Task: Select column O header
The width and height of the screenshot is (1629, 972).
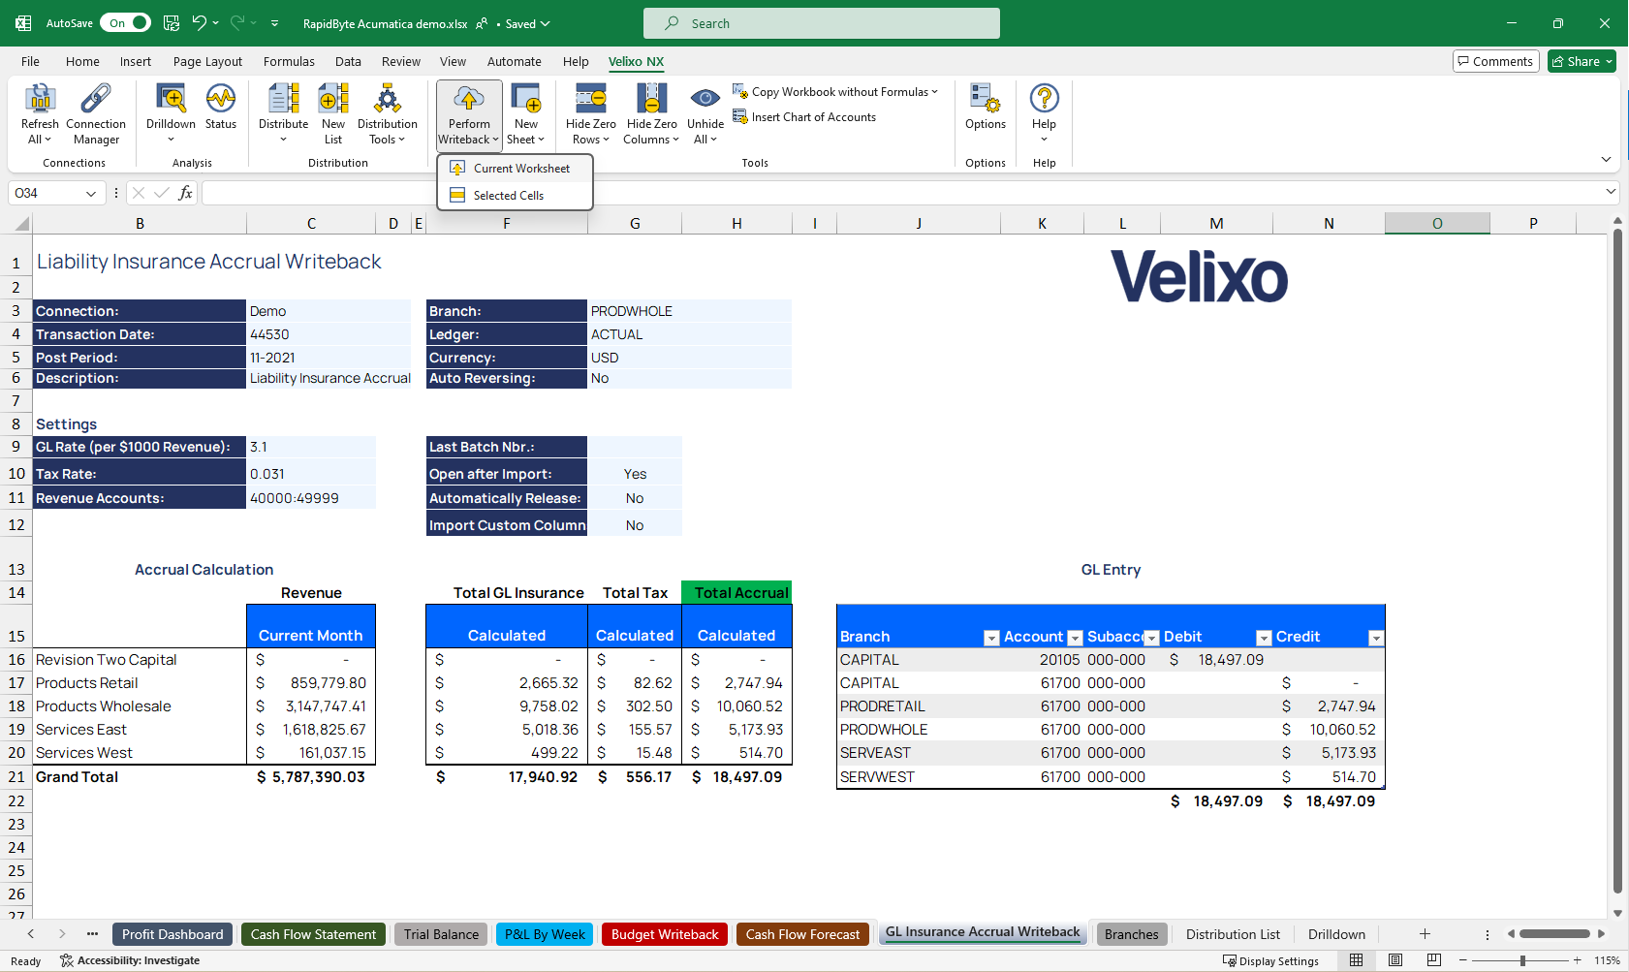Action: point(1437,224)
